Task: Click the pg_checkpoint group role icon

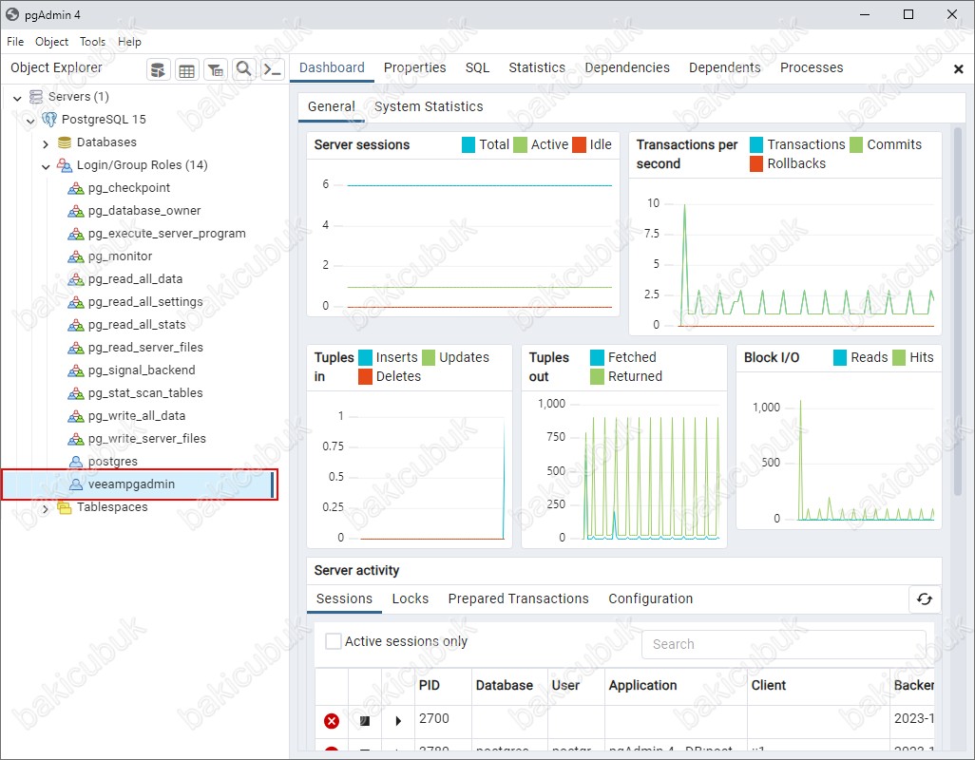Action: point(76,188)
